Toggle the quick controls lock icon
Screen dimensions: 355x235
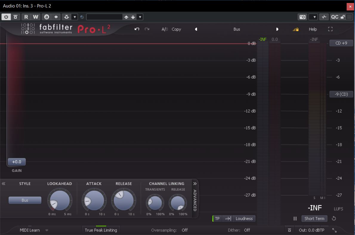(343, 17)
